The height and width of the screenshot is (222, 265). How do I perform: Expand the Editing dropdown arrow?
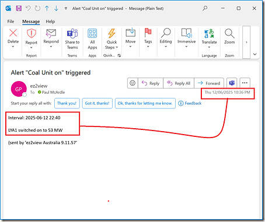pos(166,47)
